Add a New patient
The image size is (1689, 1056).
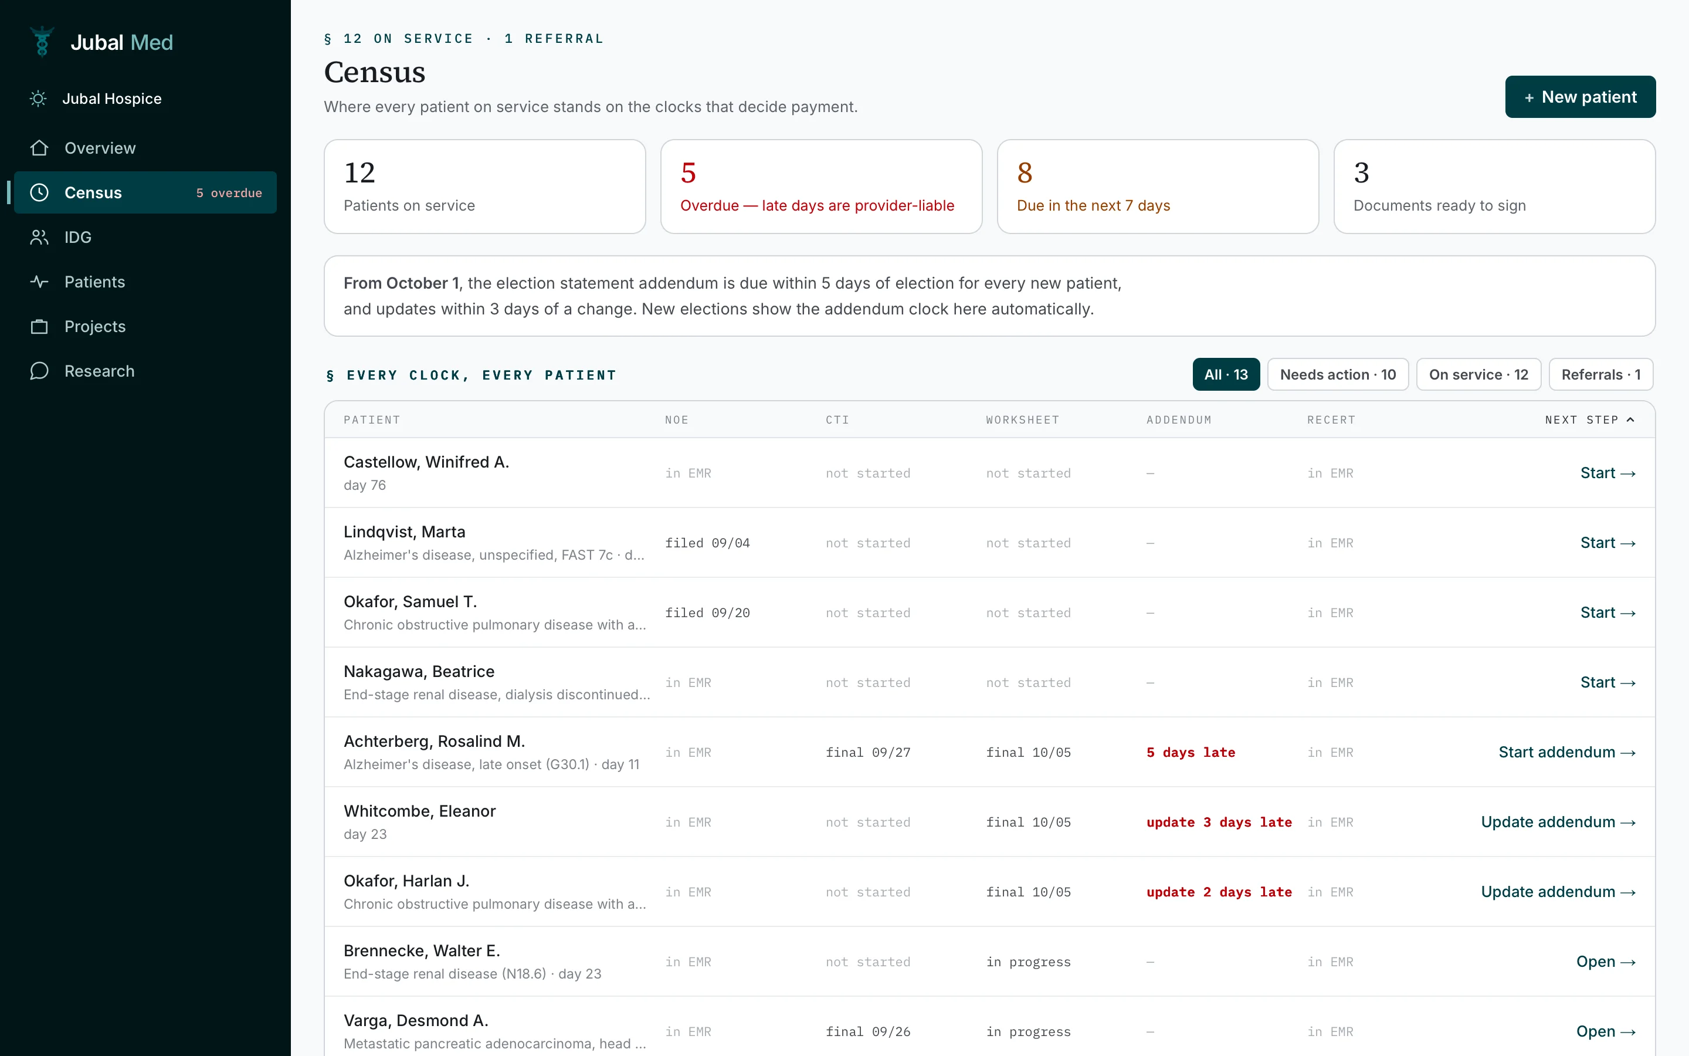[x=1580, y=97]
